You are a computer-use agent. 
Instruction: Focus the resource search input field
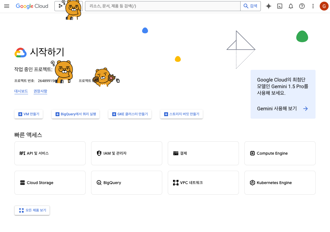163,6
